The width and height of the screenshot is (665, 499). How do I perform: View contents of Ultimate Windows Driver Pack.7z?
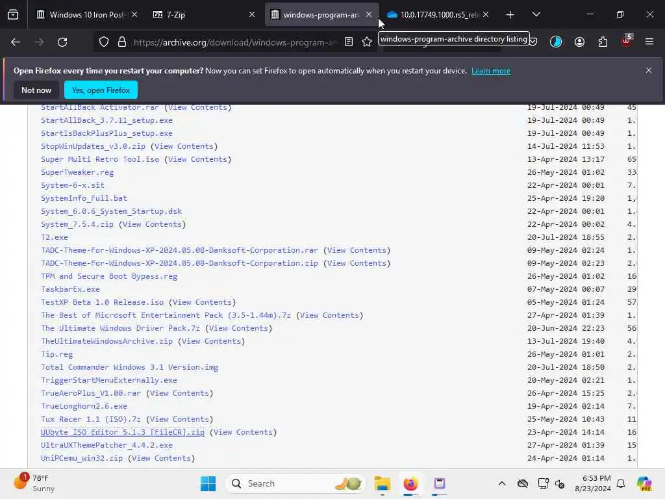238,328
